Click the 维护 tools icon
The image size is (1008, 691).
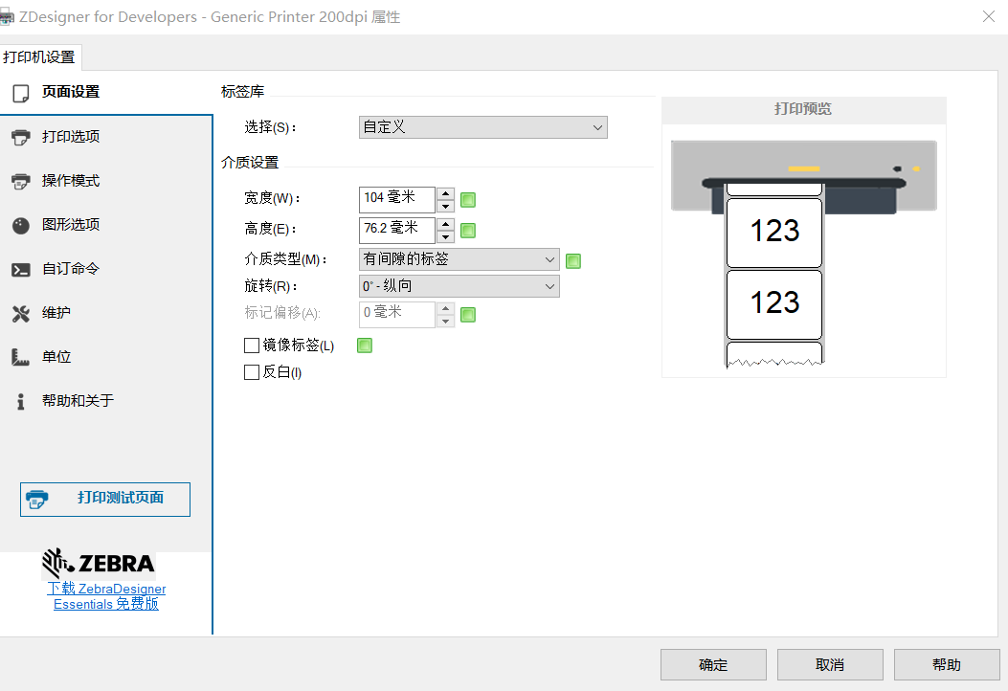20,314
